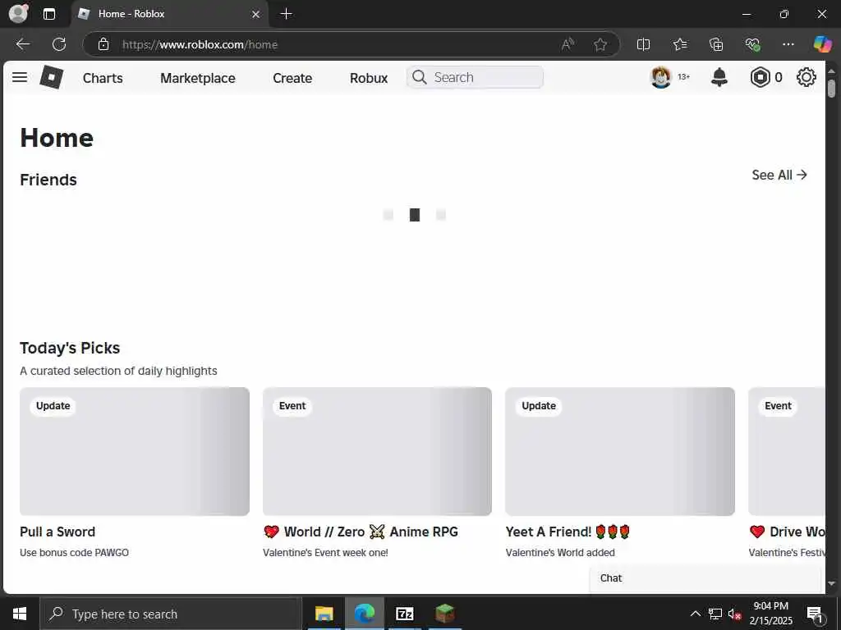The height and width of the screenshot is (630, 841).
Task: Open Pull a Sword thumbnail
Action: (135, 451)
